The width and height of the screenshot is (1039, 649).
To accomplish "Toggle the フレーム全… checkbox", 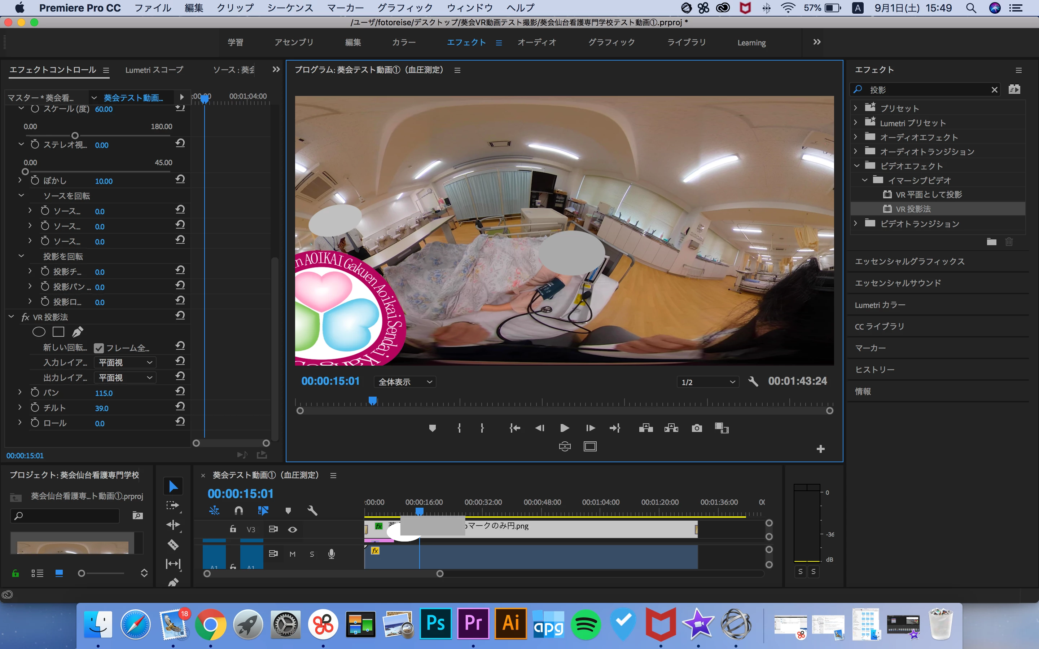I will [99, 348].
